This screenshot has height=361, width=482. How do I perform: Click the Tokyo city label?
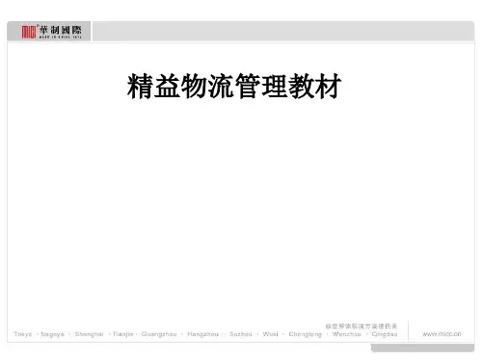23,334
